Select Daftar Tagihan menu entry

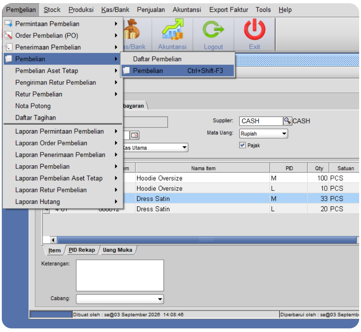click(x=62, y=118)
